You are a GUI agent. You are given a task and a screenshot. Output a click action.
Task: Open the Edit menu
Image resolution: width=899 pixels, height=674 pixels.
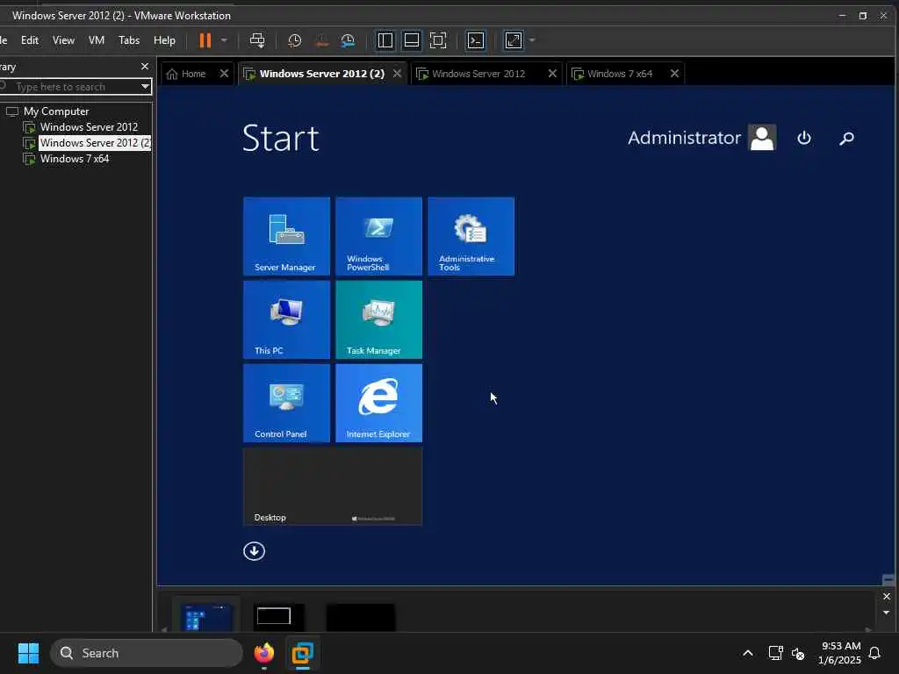[30, 40]
